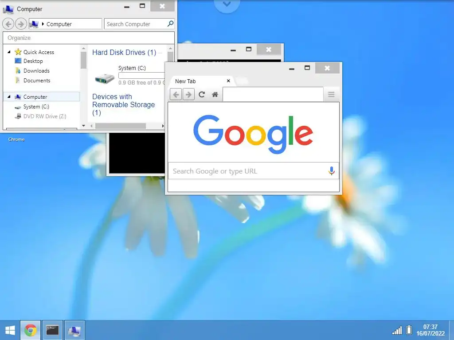Click the sidebar scroll-down arrow
The image size is (454, 340).
point(83,126)
